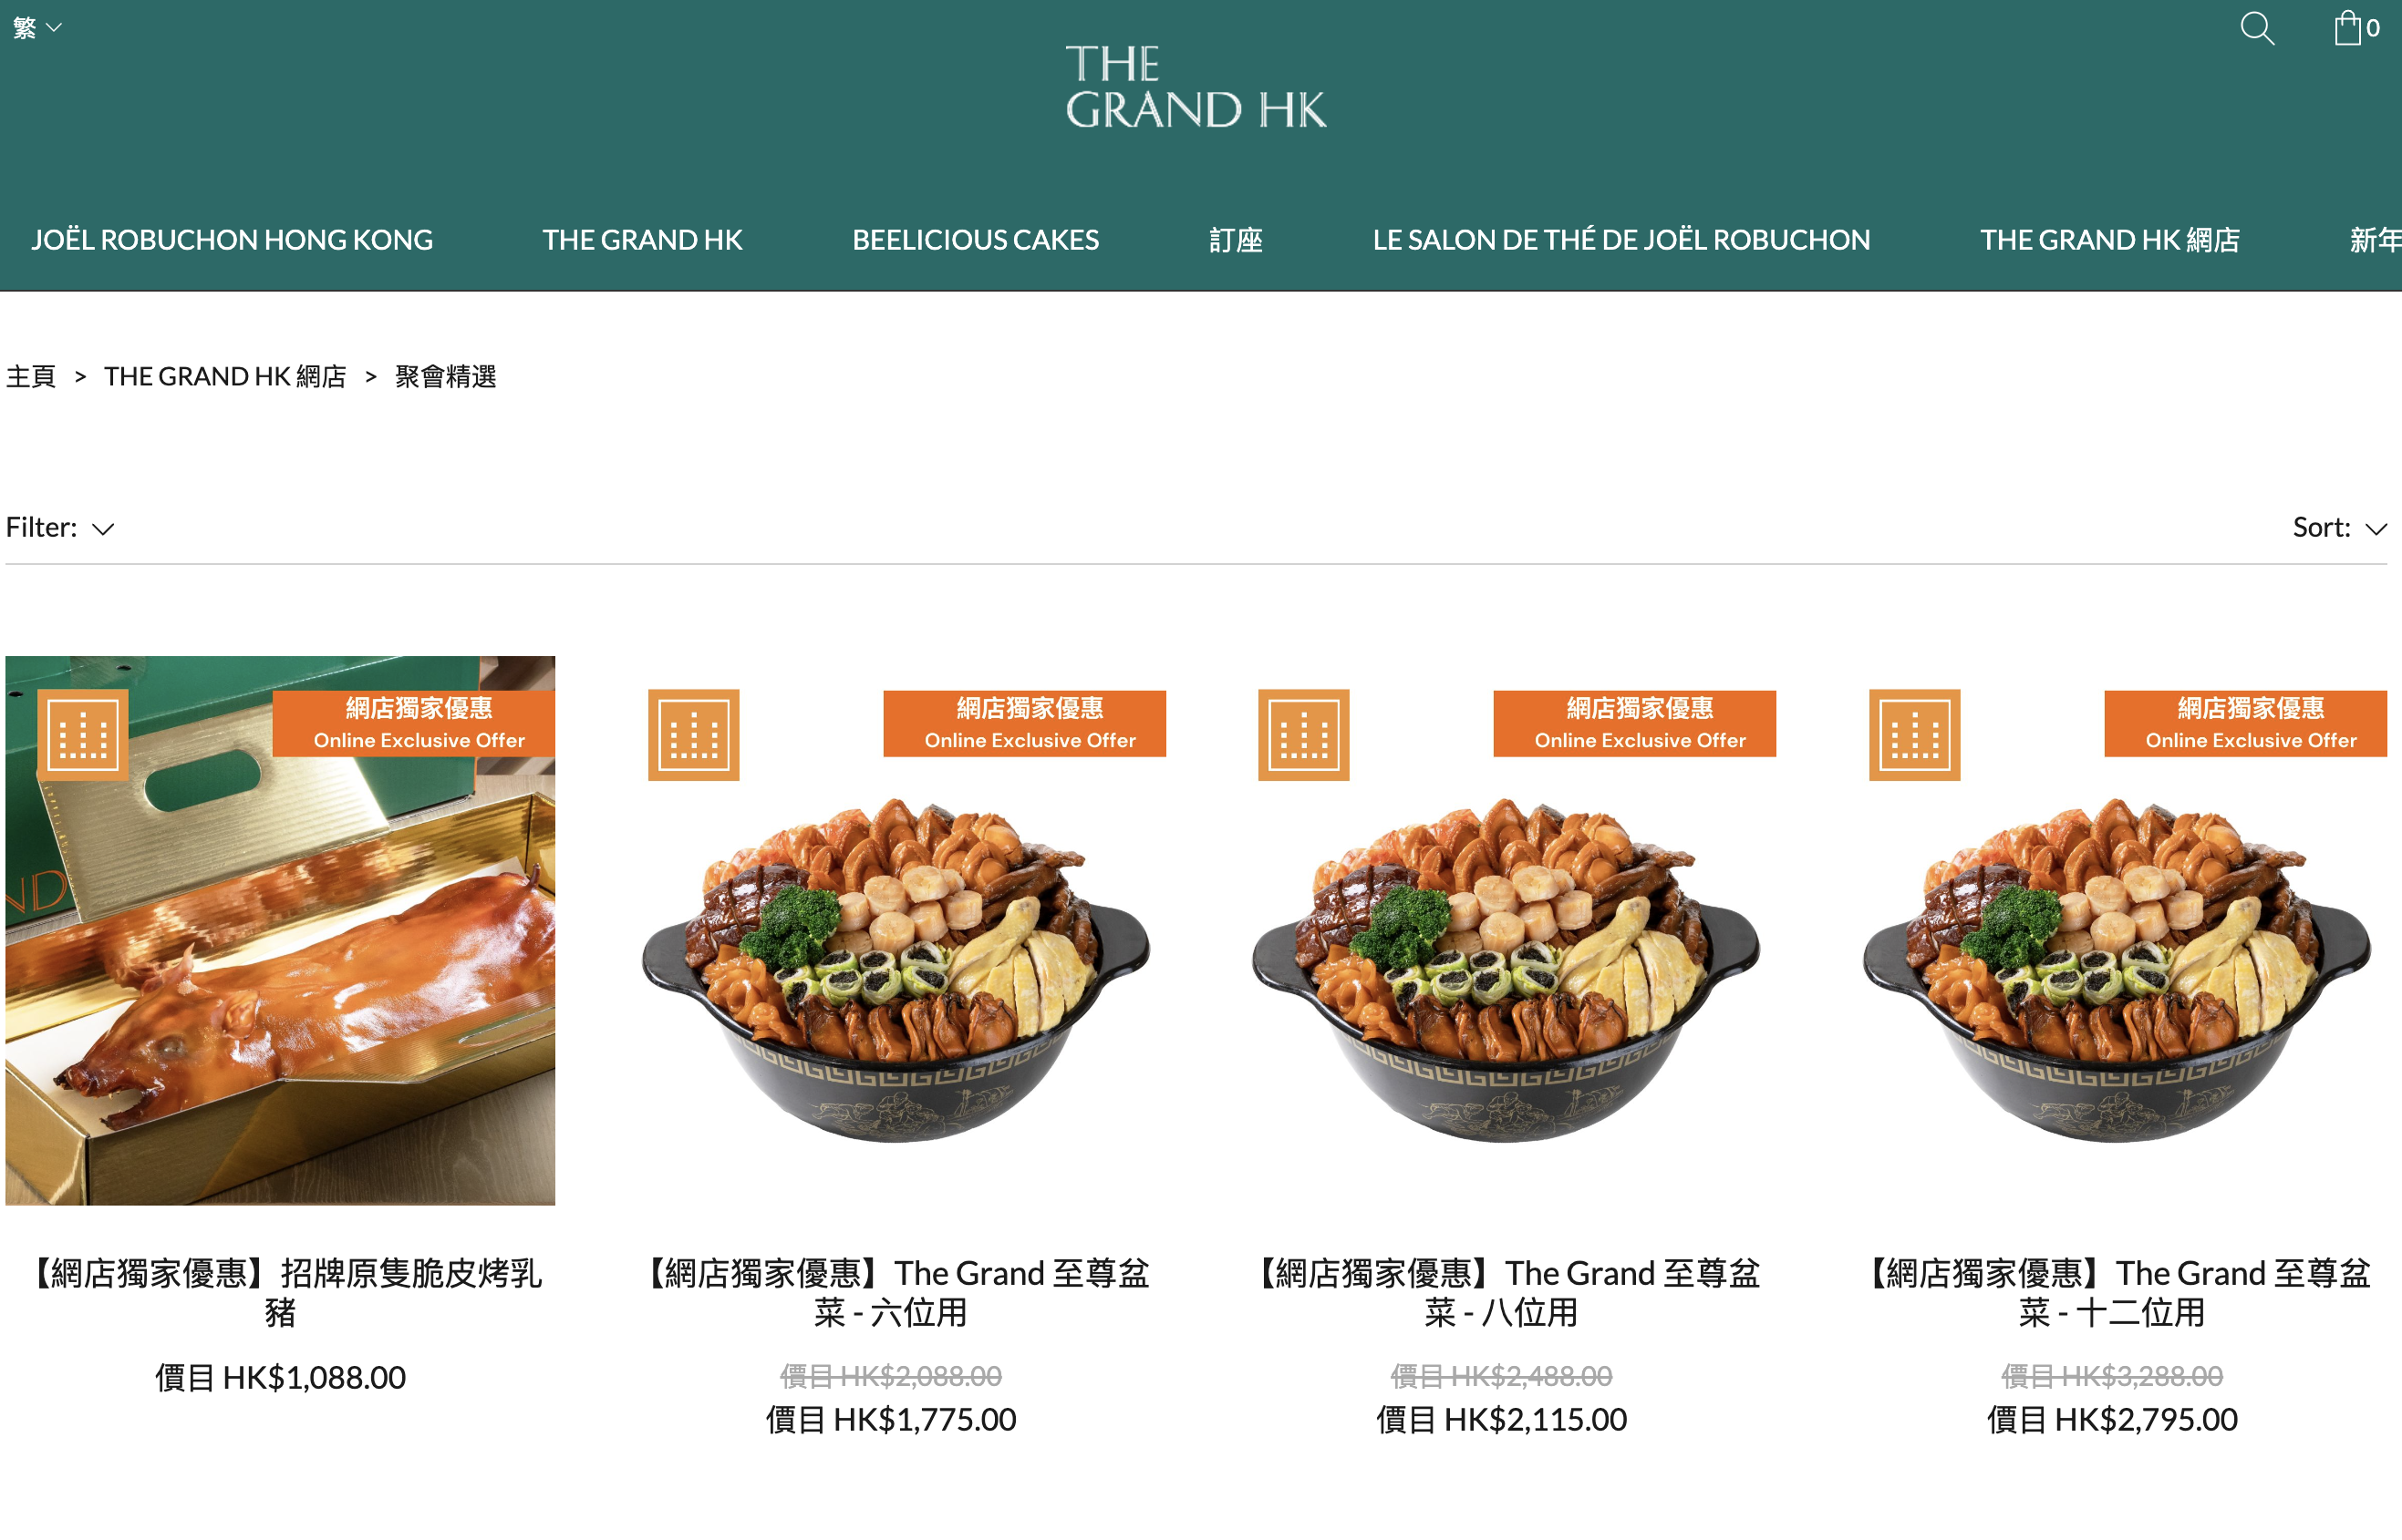Expand the Sort dropdown
2402x1540 pixels.
2340,527
